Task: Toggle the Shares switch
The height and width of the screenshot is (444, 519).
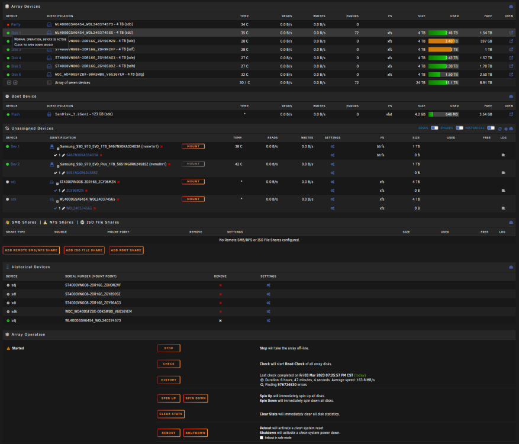Action: [x=459, y=128]
